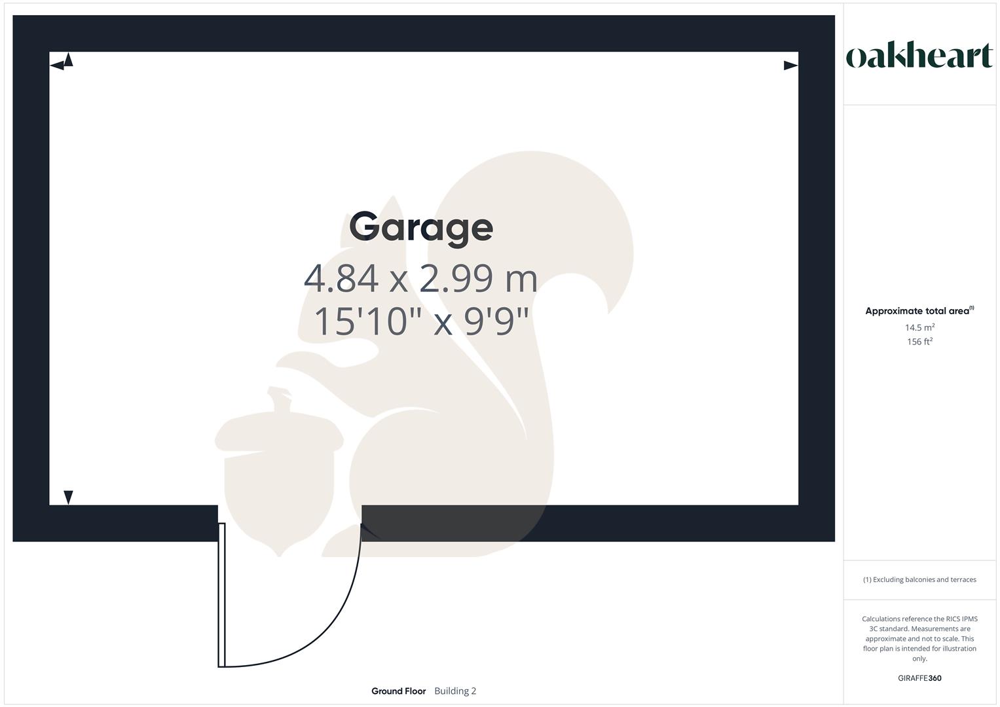Click the open door leaf panel
Screen dimensions: 1000x707
pos(222,594)
